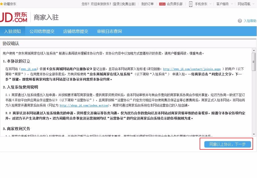Click the 我的订单 orders entry
This screenshot has height=178, width=257.
[x=147, y=4]
